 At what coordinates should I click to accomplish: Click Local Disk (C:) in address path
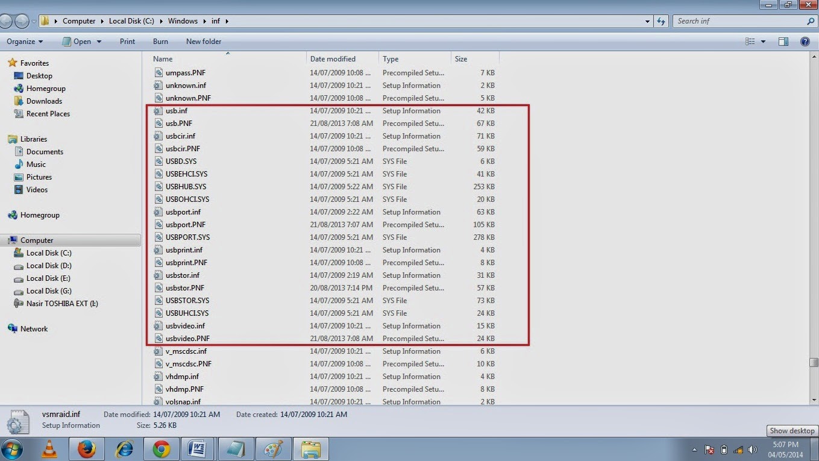[x=131, y=21]
